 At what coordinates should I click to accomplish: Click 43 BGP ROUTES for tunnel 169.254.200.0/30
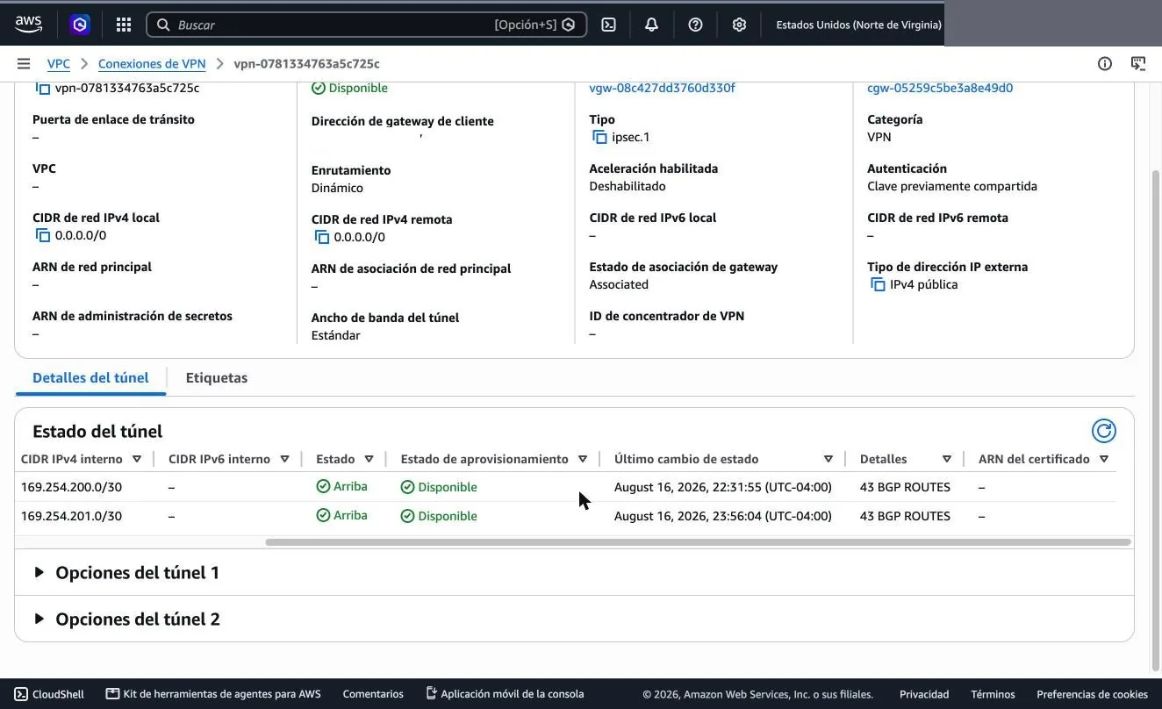point(905,487)
